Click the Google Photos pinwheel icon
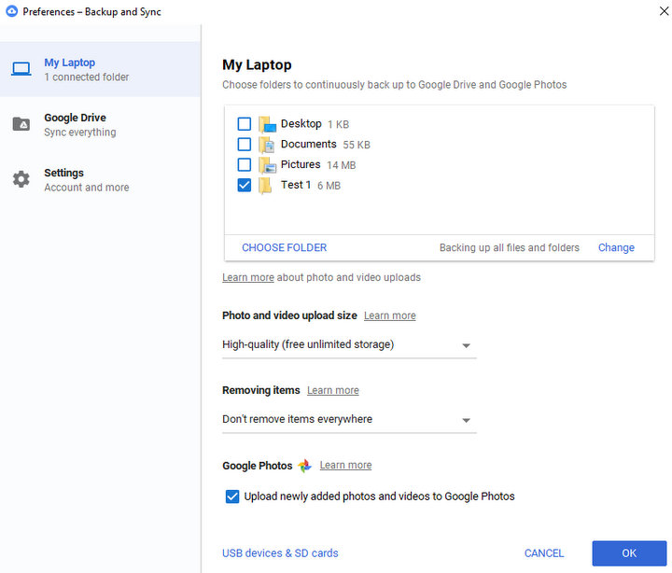 [x=304, y=466]
